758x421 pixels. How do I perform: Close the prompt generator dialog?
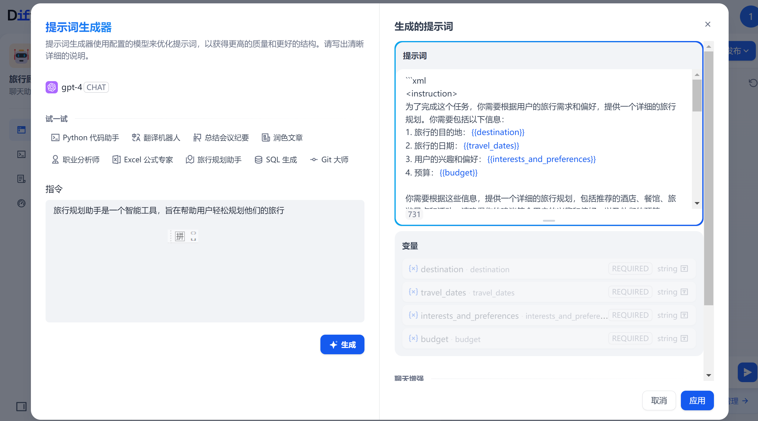tap(708, 24)
